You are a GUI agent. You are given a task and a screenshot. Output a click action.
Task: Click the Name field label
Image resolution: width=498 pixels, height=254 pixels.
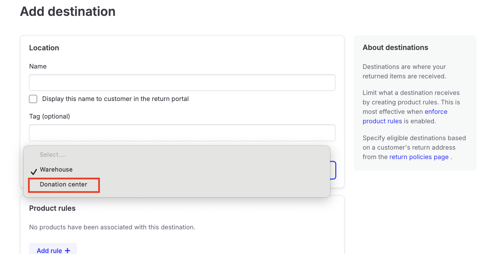[38, 67]
